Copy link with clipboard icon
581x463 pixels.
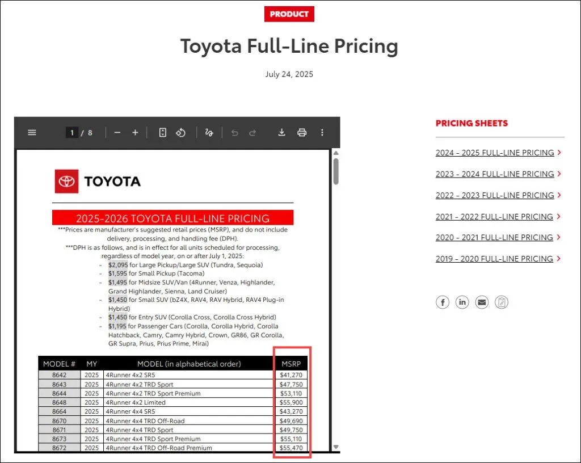pyautogui.click(x=502, y=302)
